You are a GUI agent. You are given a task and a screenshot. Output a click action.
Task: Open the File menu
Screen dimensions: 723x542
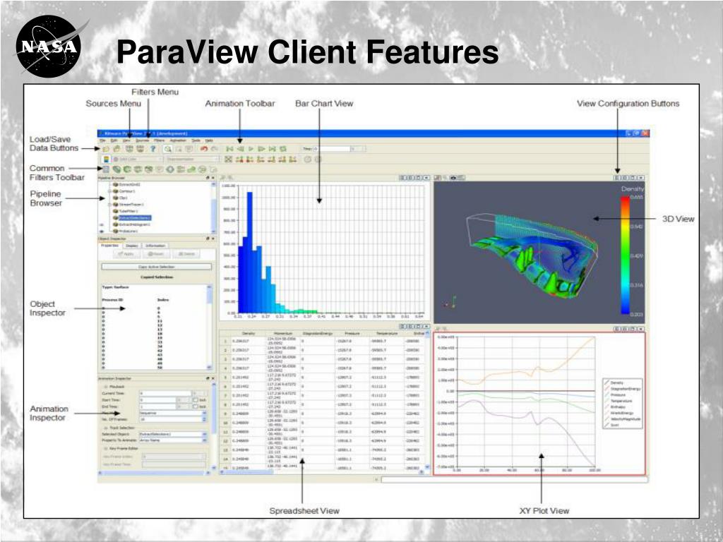tap(103, 140)
